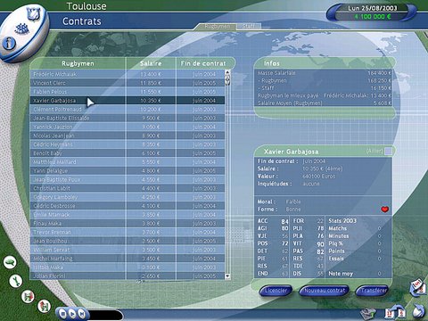Click the pitch icon with red arrow right
Viewport: 428px width, 321px height.
28,296
